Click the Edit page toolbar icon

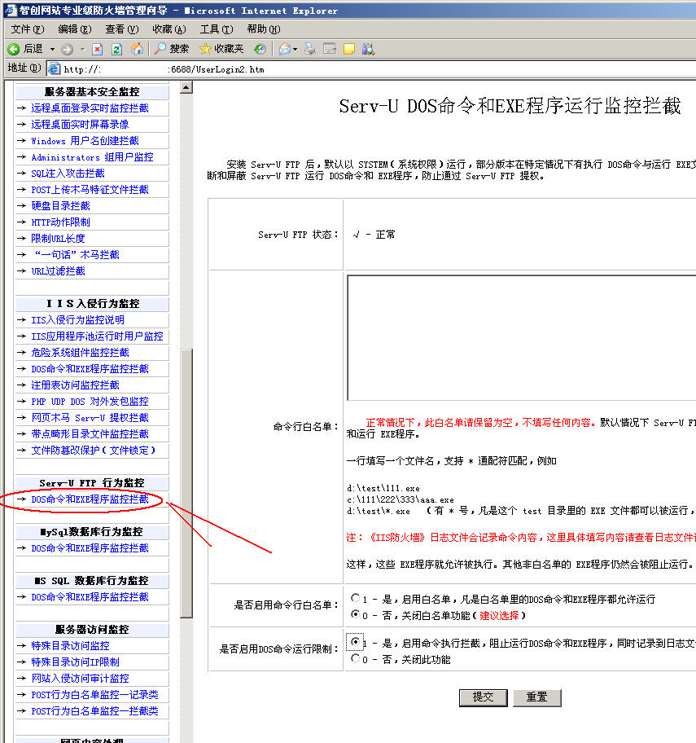[x=330, y=49]
